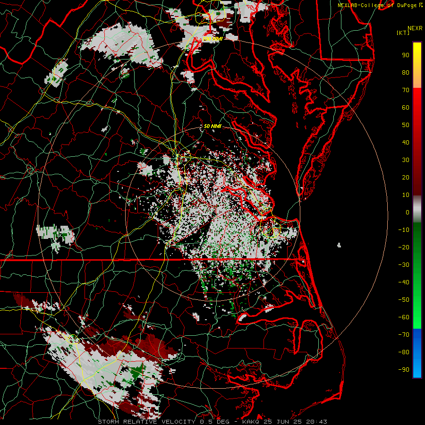Select the -20 knot scale label

point(404,247)
